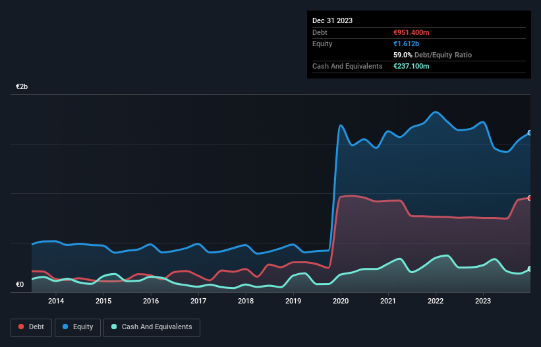Click the €1.612b equity value

[x=406, y=44]
